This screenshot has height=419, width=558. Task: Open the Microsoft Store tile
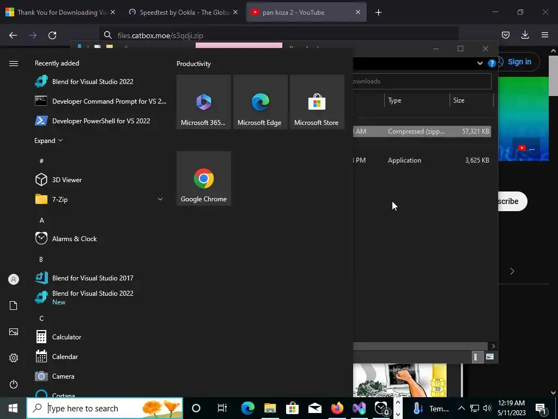tap(317, 102)
